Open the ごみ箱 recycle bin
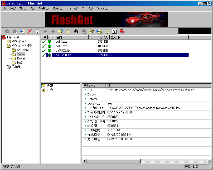The image size is (213, 170). click(16, 67)
